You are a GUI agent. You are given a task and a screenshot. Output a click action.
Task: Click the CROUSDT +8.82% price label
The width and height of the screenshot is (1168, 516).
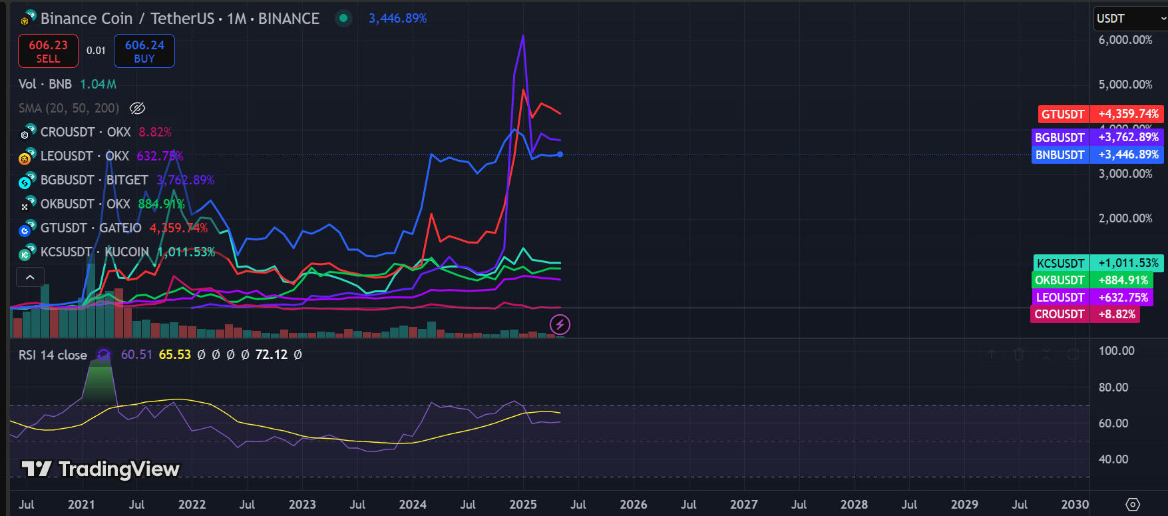[1085, 314]
